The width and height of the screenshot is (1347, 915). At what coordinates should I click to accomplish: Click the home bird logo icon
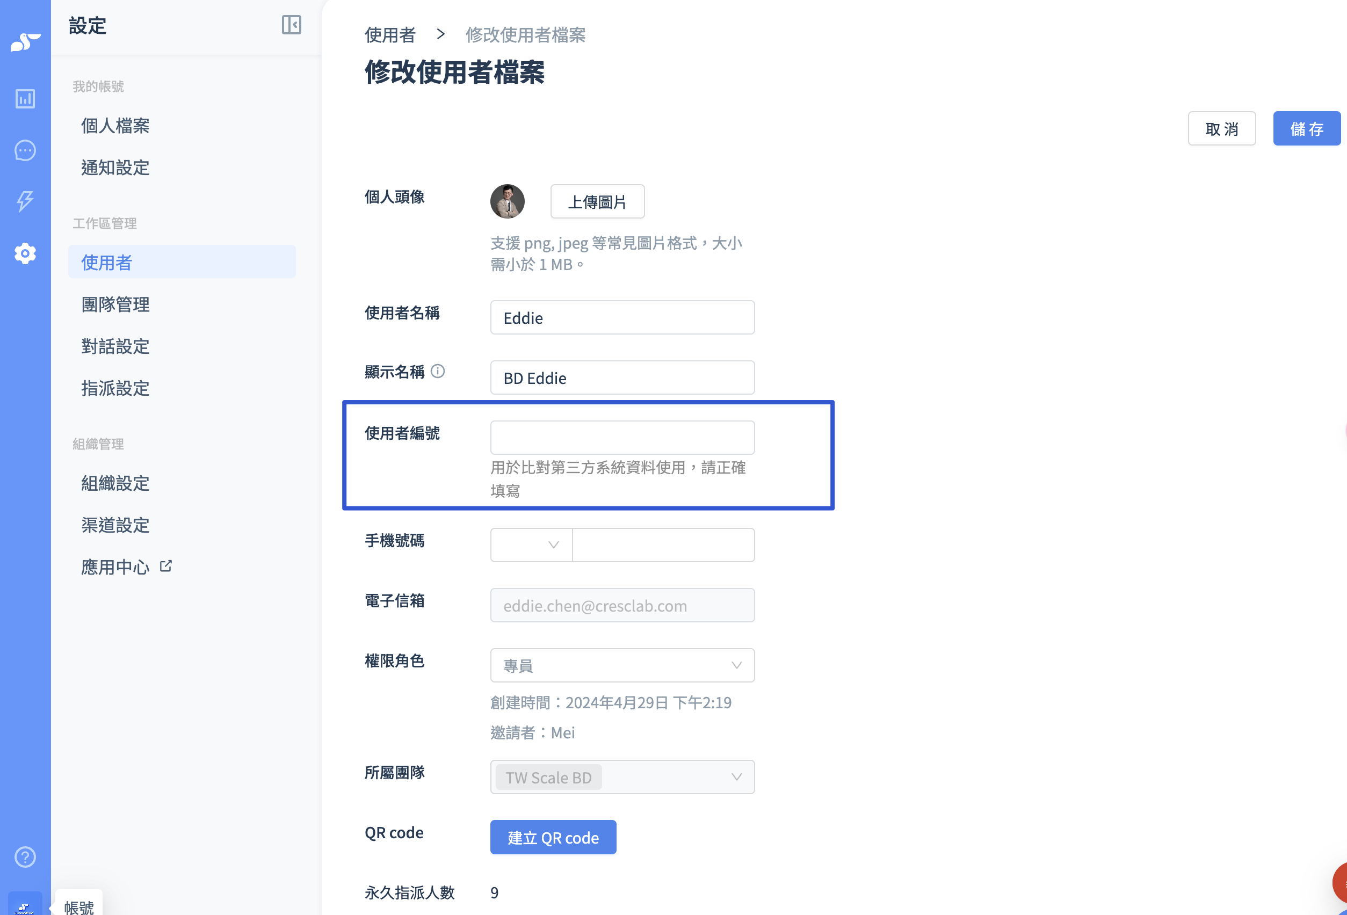point(25,42)
